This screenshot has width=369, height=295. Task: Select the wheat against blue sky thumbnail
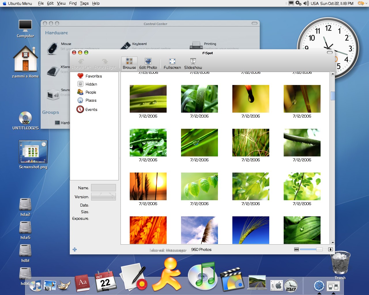coord(251,230)
